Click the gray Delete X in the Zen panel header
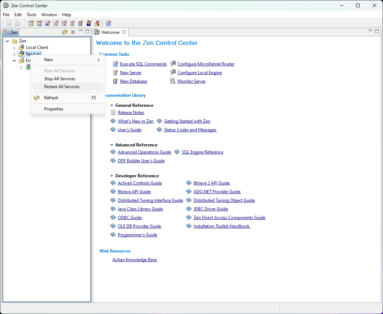 coord(73,32)
